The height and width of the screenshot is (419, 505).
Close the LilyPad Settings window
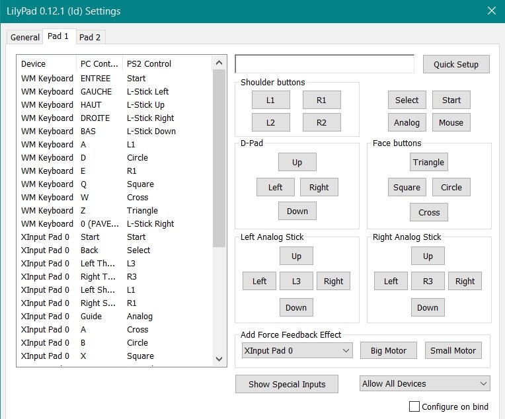coord(492,11)
